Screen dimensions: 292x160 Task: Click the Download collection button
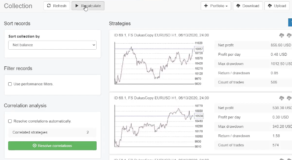click(248, 6)
